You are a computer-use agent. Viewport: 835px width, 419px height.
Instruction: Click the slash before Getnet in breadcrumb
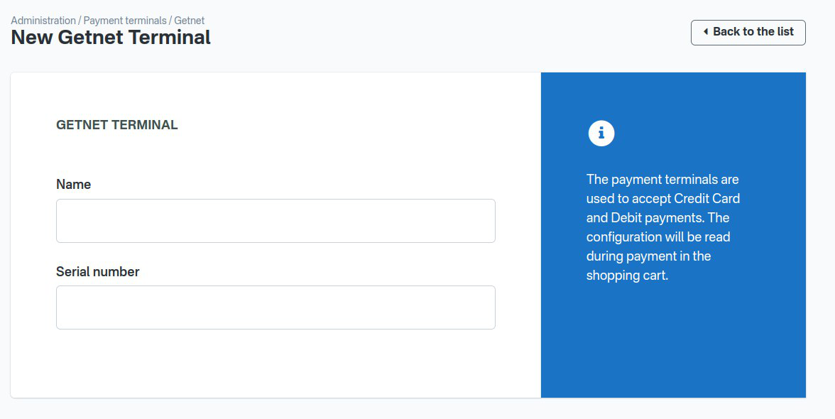pos(170,21)
